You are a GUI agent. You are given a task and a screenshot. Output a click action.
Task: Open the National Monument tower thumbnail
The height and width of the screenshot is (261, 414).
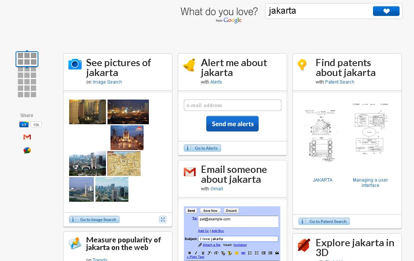tap(81, 190)
